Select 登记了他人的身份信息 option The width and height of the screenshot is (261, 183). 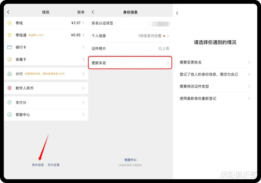[x=215, y=74]
